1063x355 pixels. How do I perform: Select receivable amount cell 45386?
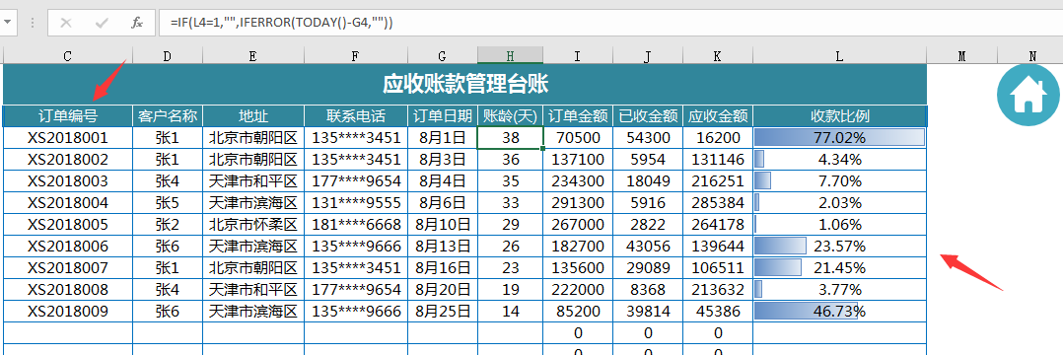tap(717, 311)
